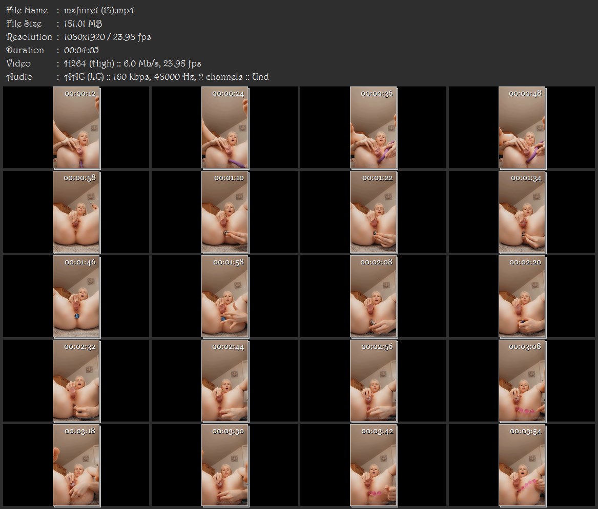Screen dimensions: 598x509
Task: Click the thumbnail stamped 00:02:08
Action: [x=374, y=297]
